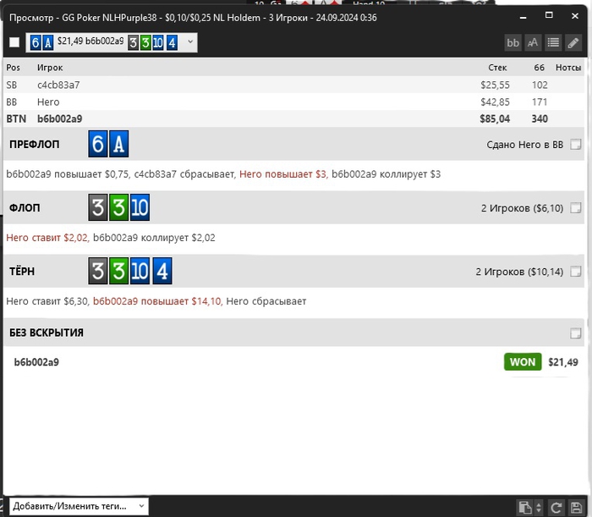Toggle the bb stack display button
The image size is (592, 517).
pos(513,42)
